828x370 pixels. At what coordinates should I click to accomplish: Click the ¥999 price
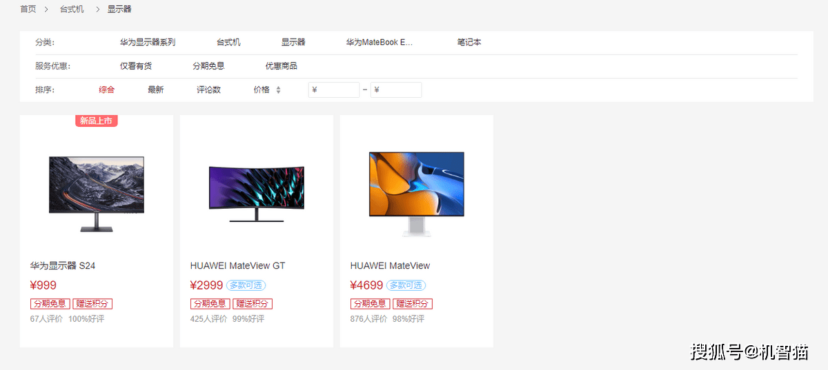click(x=43, y=285)
